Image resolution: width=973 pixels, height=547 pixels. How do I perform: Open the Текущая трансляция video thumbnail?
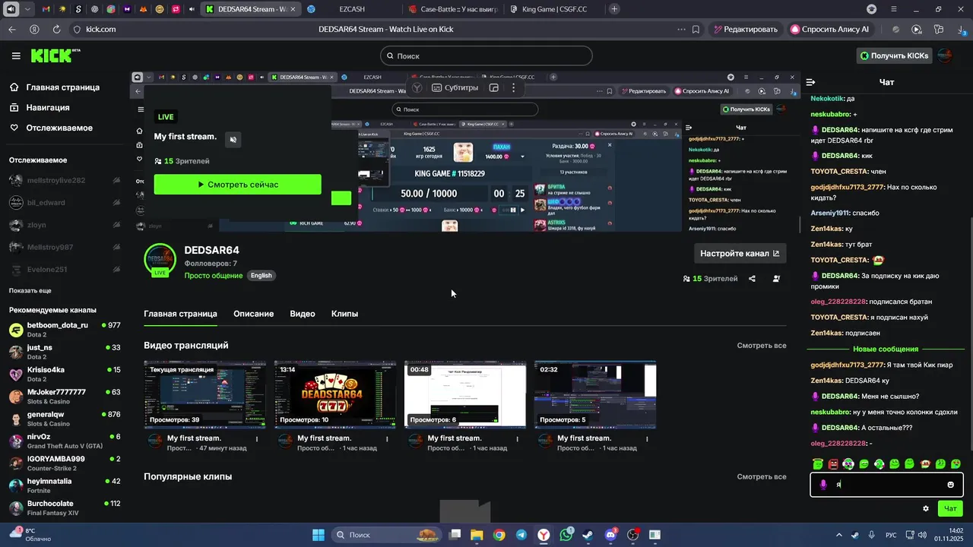pyautogui.click(x=205, y=395)
